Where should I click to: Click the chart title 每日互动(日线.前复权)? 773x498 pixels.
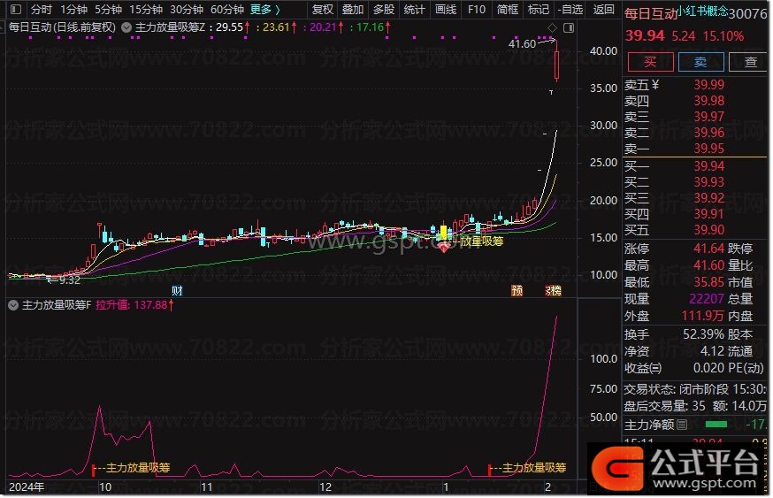(x=62, y=27)
